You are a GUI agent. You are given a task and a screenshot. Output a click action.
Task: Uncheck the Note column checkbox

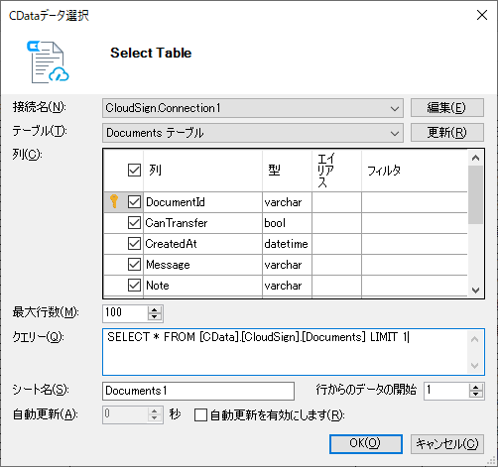(134, 286)
